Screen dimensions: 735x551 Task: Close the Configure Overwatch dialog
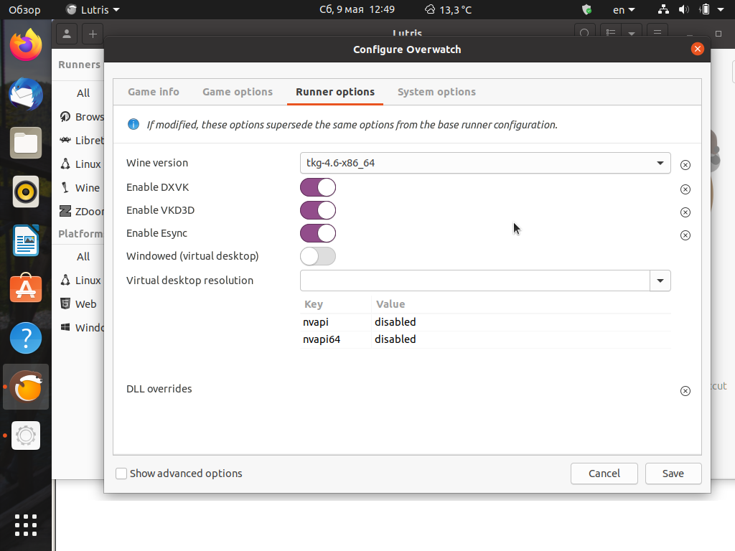698,49
